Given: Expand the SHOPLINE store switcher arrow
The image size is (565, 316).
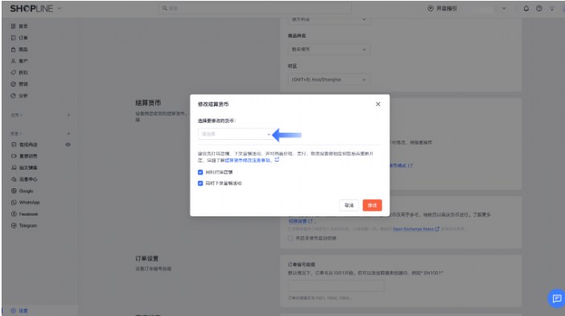Looking at the screenshot, I should click(x=59, y=8).
